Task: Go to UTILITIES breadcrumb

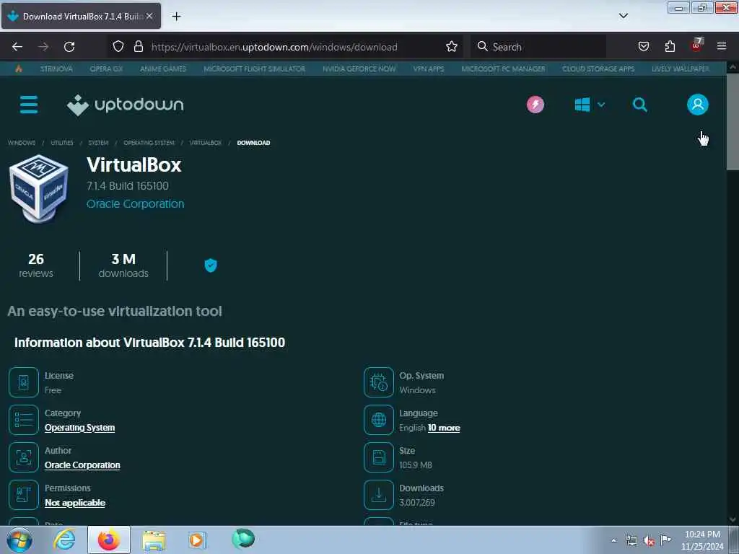Action: pyautogui.click(x=62, y=143)
